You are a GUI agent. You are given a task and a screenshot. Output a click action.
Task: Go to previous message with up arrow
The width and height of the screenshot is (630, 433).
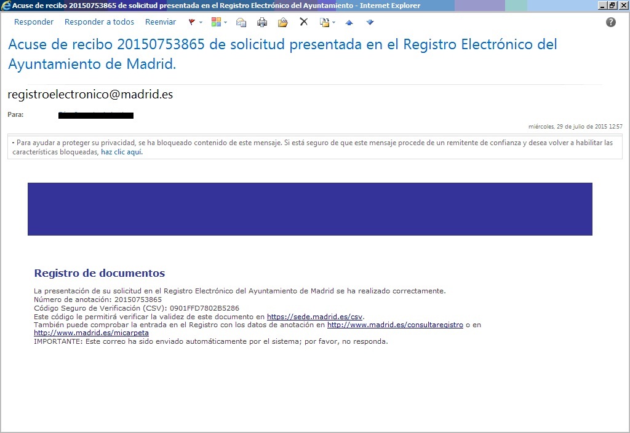pos(349,22)
